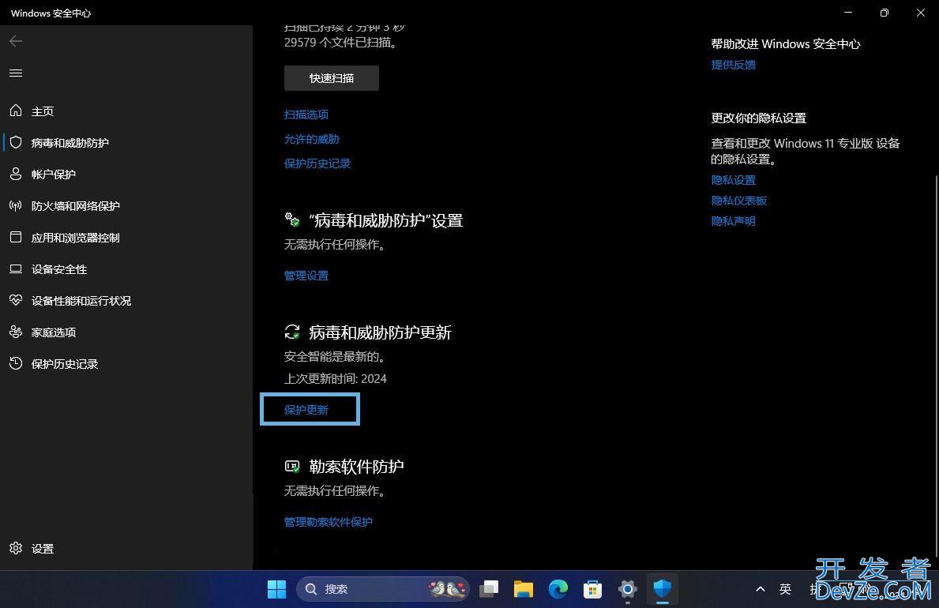Open File Explorer from the taskbar
Screen dimensions: 939x608
pos(524,589)
